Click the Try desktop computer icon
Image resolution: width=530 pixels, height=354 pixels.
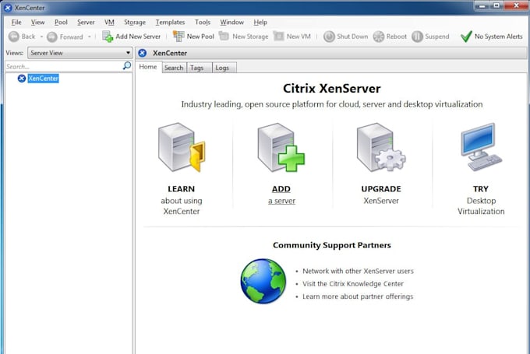coord(481,148)
